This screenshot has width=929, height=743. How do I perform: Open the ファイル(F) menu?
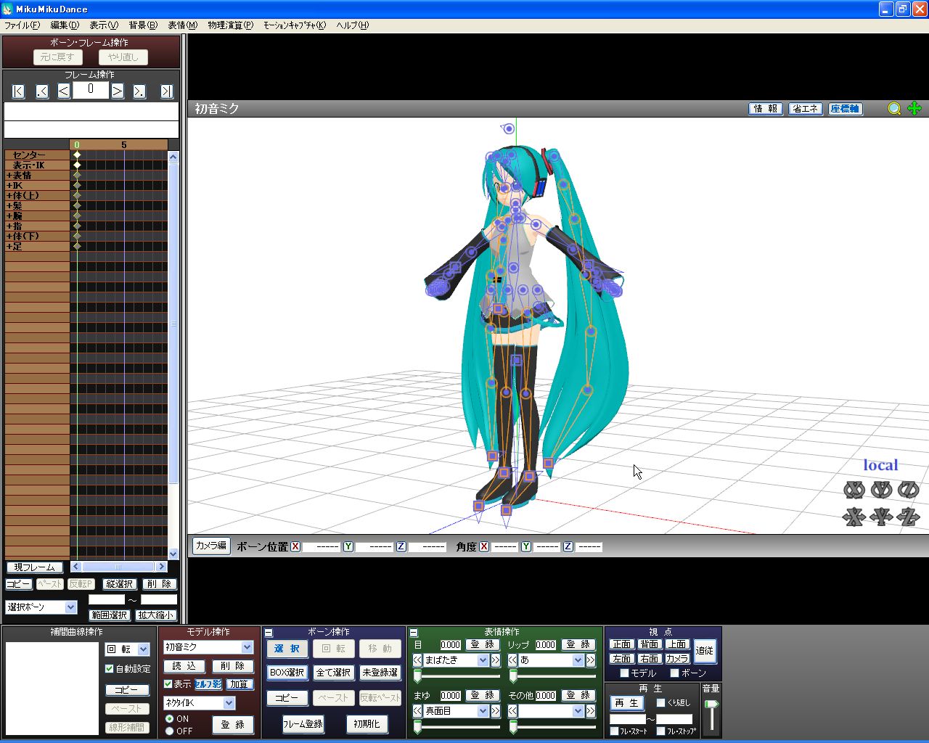(x=22, y=25)
